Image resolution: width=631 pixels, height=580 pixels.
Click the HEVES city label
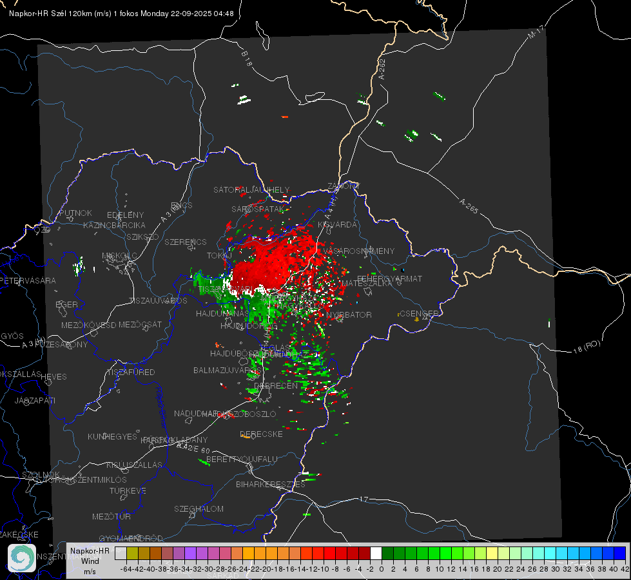click(x=53, y=377)
